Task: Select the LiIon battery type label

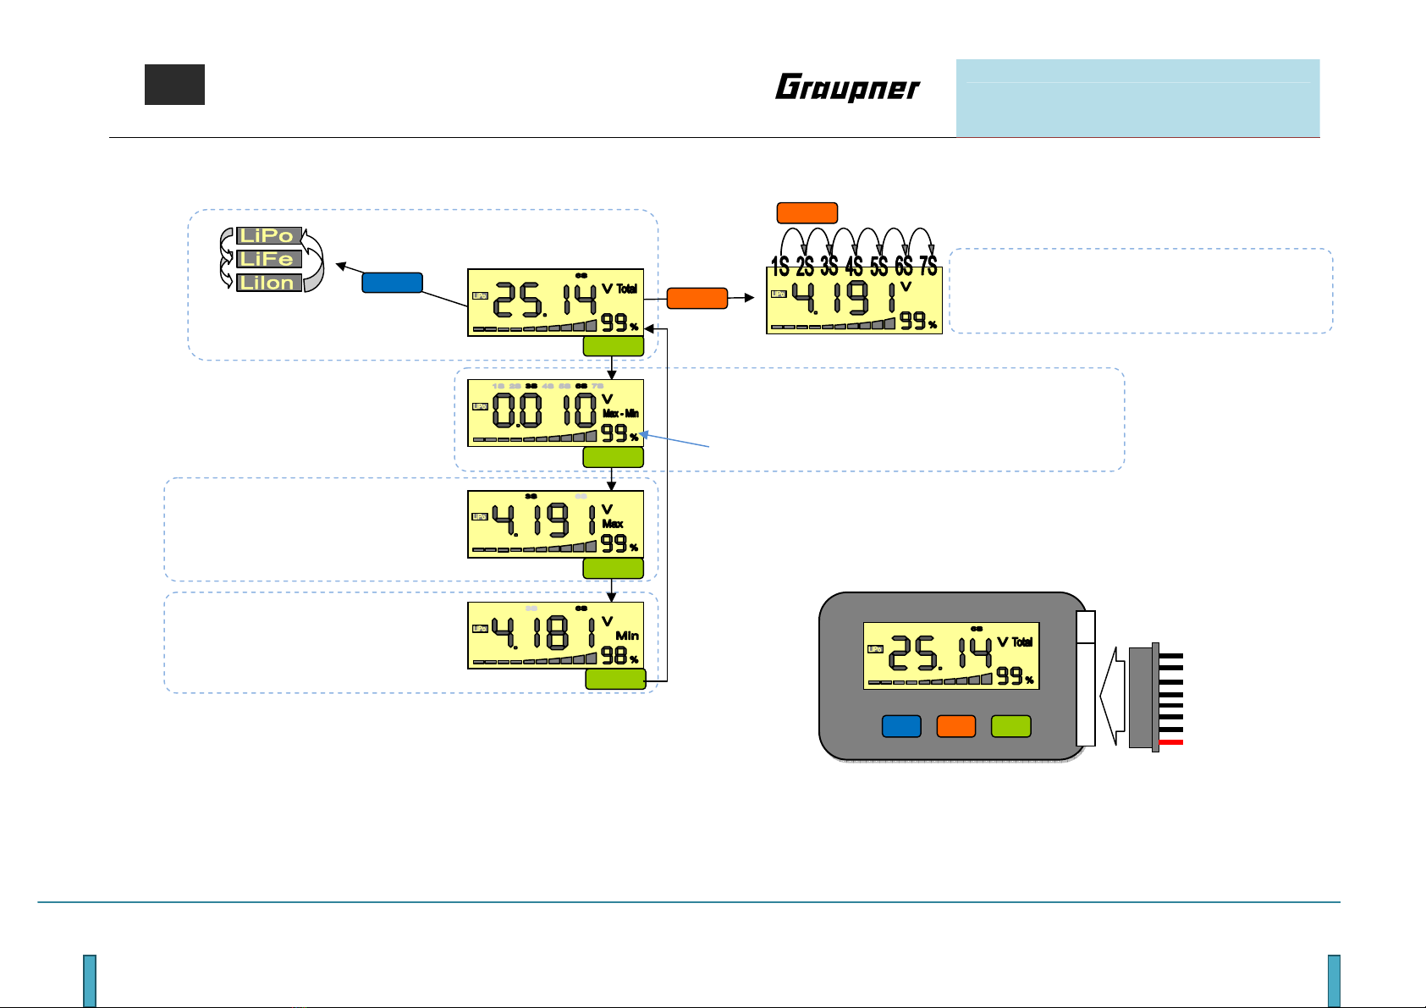Action: click(269, 283)
